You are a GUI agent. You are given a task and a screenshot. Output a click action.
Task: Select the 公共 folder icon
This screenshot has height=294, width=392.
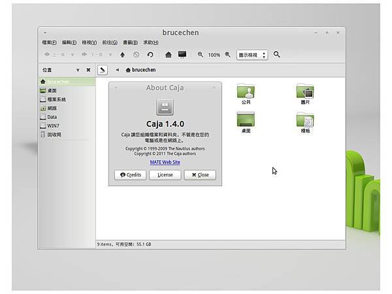tap(246, 94)
